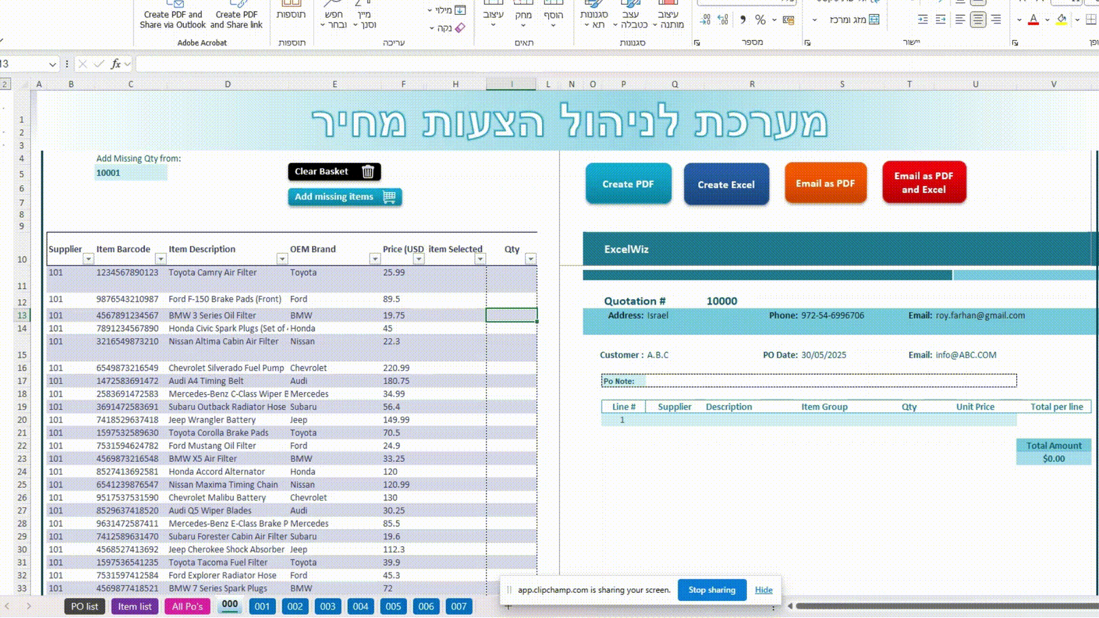Open the Qty column filter
The image size is (1099, 618).
pyautogui.click(x=531, y=259)
